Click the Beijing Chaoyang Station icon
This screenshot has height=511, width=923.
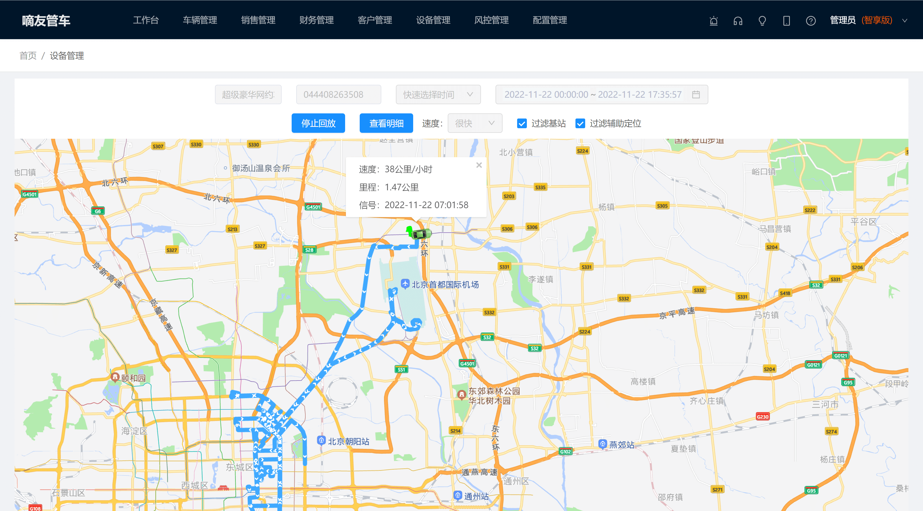pos(321,441)
